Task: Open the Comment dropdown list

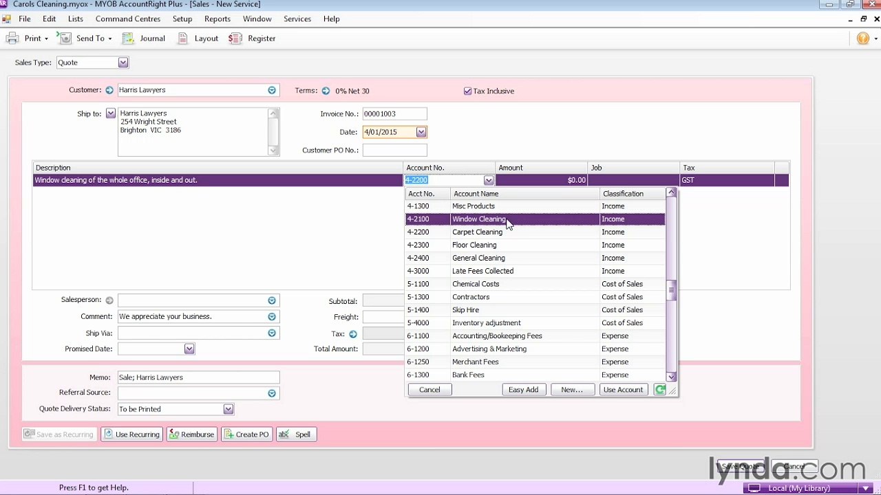Action: pyautogui.click(x=272, y=317)
